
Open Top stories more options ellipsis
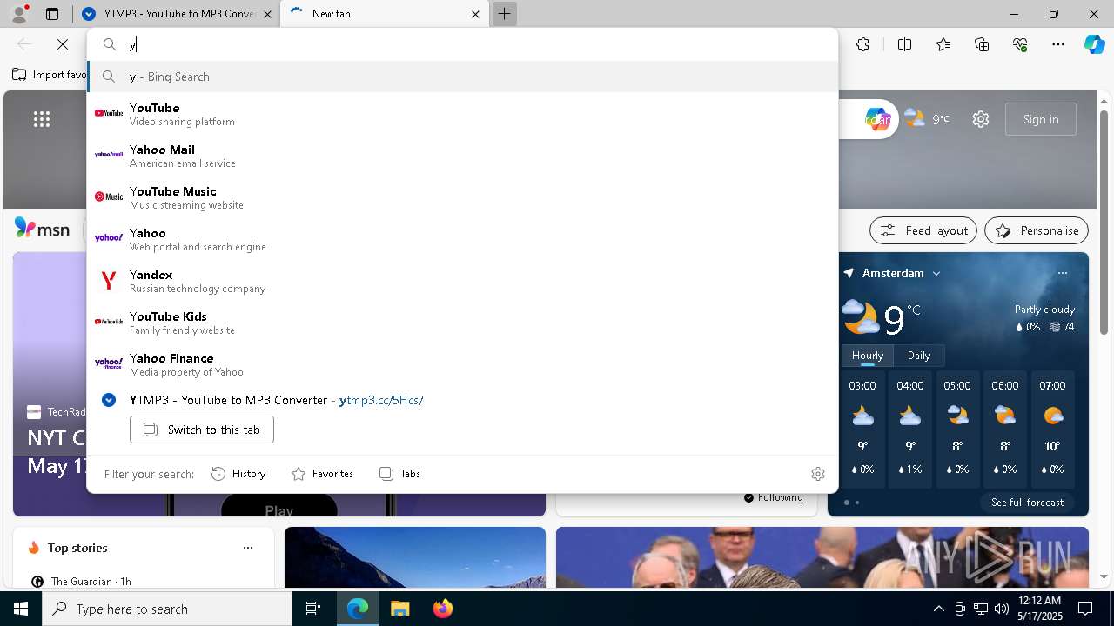click(248, 548)
